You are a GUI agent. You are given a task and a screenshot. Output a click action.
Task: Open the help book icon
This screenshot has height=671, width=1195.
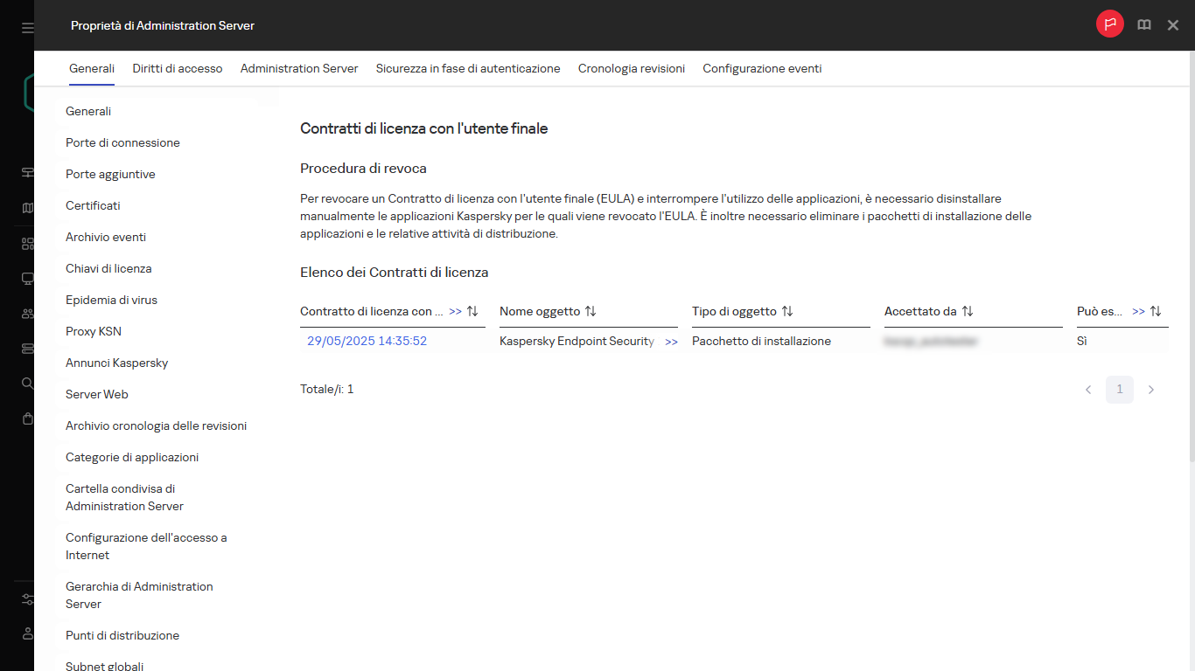(1143, 25)
